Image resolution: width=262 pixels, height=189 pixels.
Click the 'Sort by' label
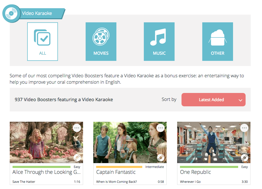click(x=169, y=99)
